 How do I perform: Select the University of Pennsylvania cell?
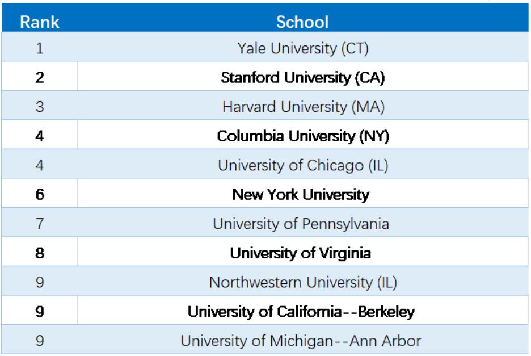click(303, 223)
